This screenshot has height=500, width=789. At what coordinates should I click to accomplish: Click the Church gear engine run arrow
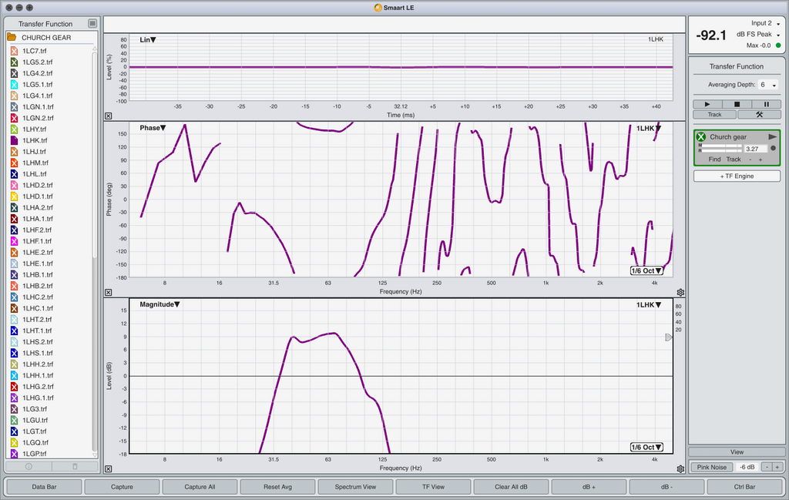point(772,137)
